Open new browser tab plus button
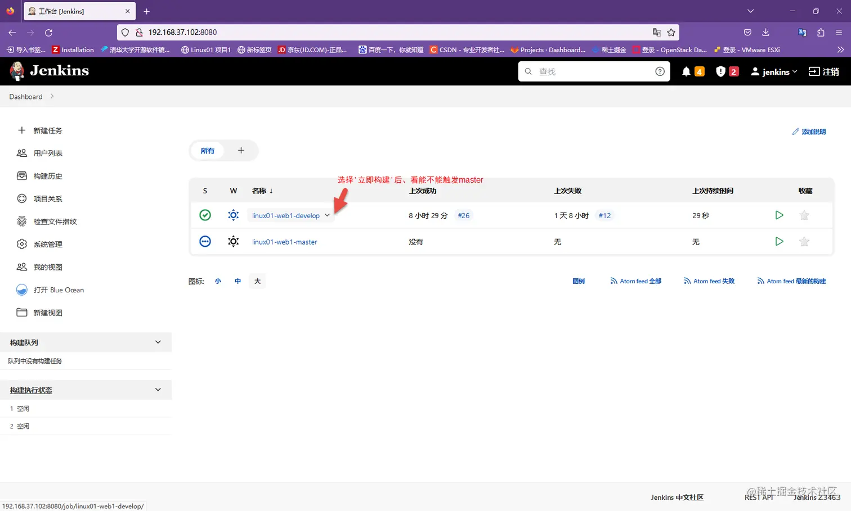 point(147,11)
